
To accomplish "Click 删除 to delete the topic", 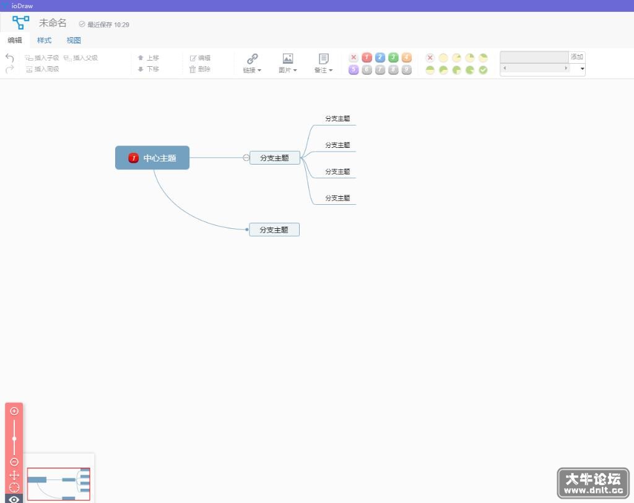I will [x=200, y=69].
